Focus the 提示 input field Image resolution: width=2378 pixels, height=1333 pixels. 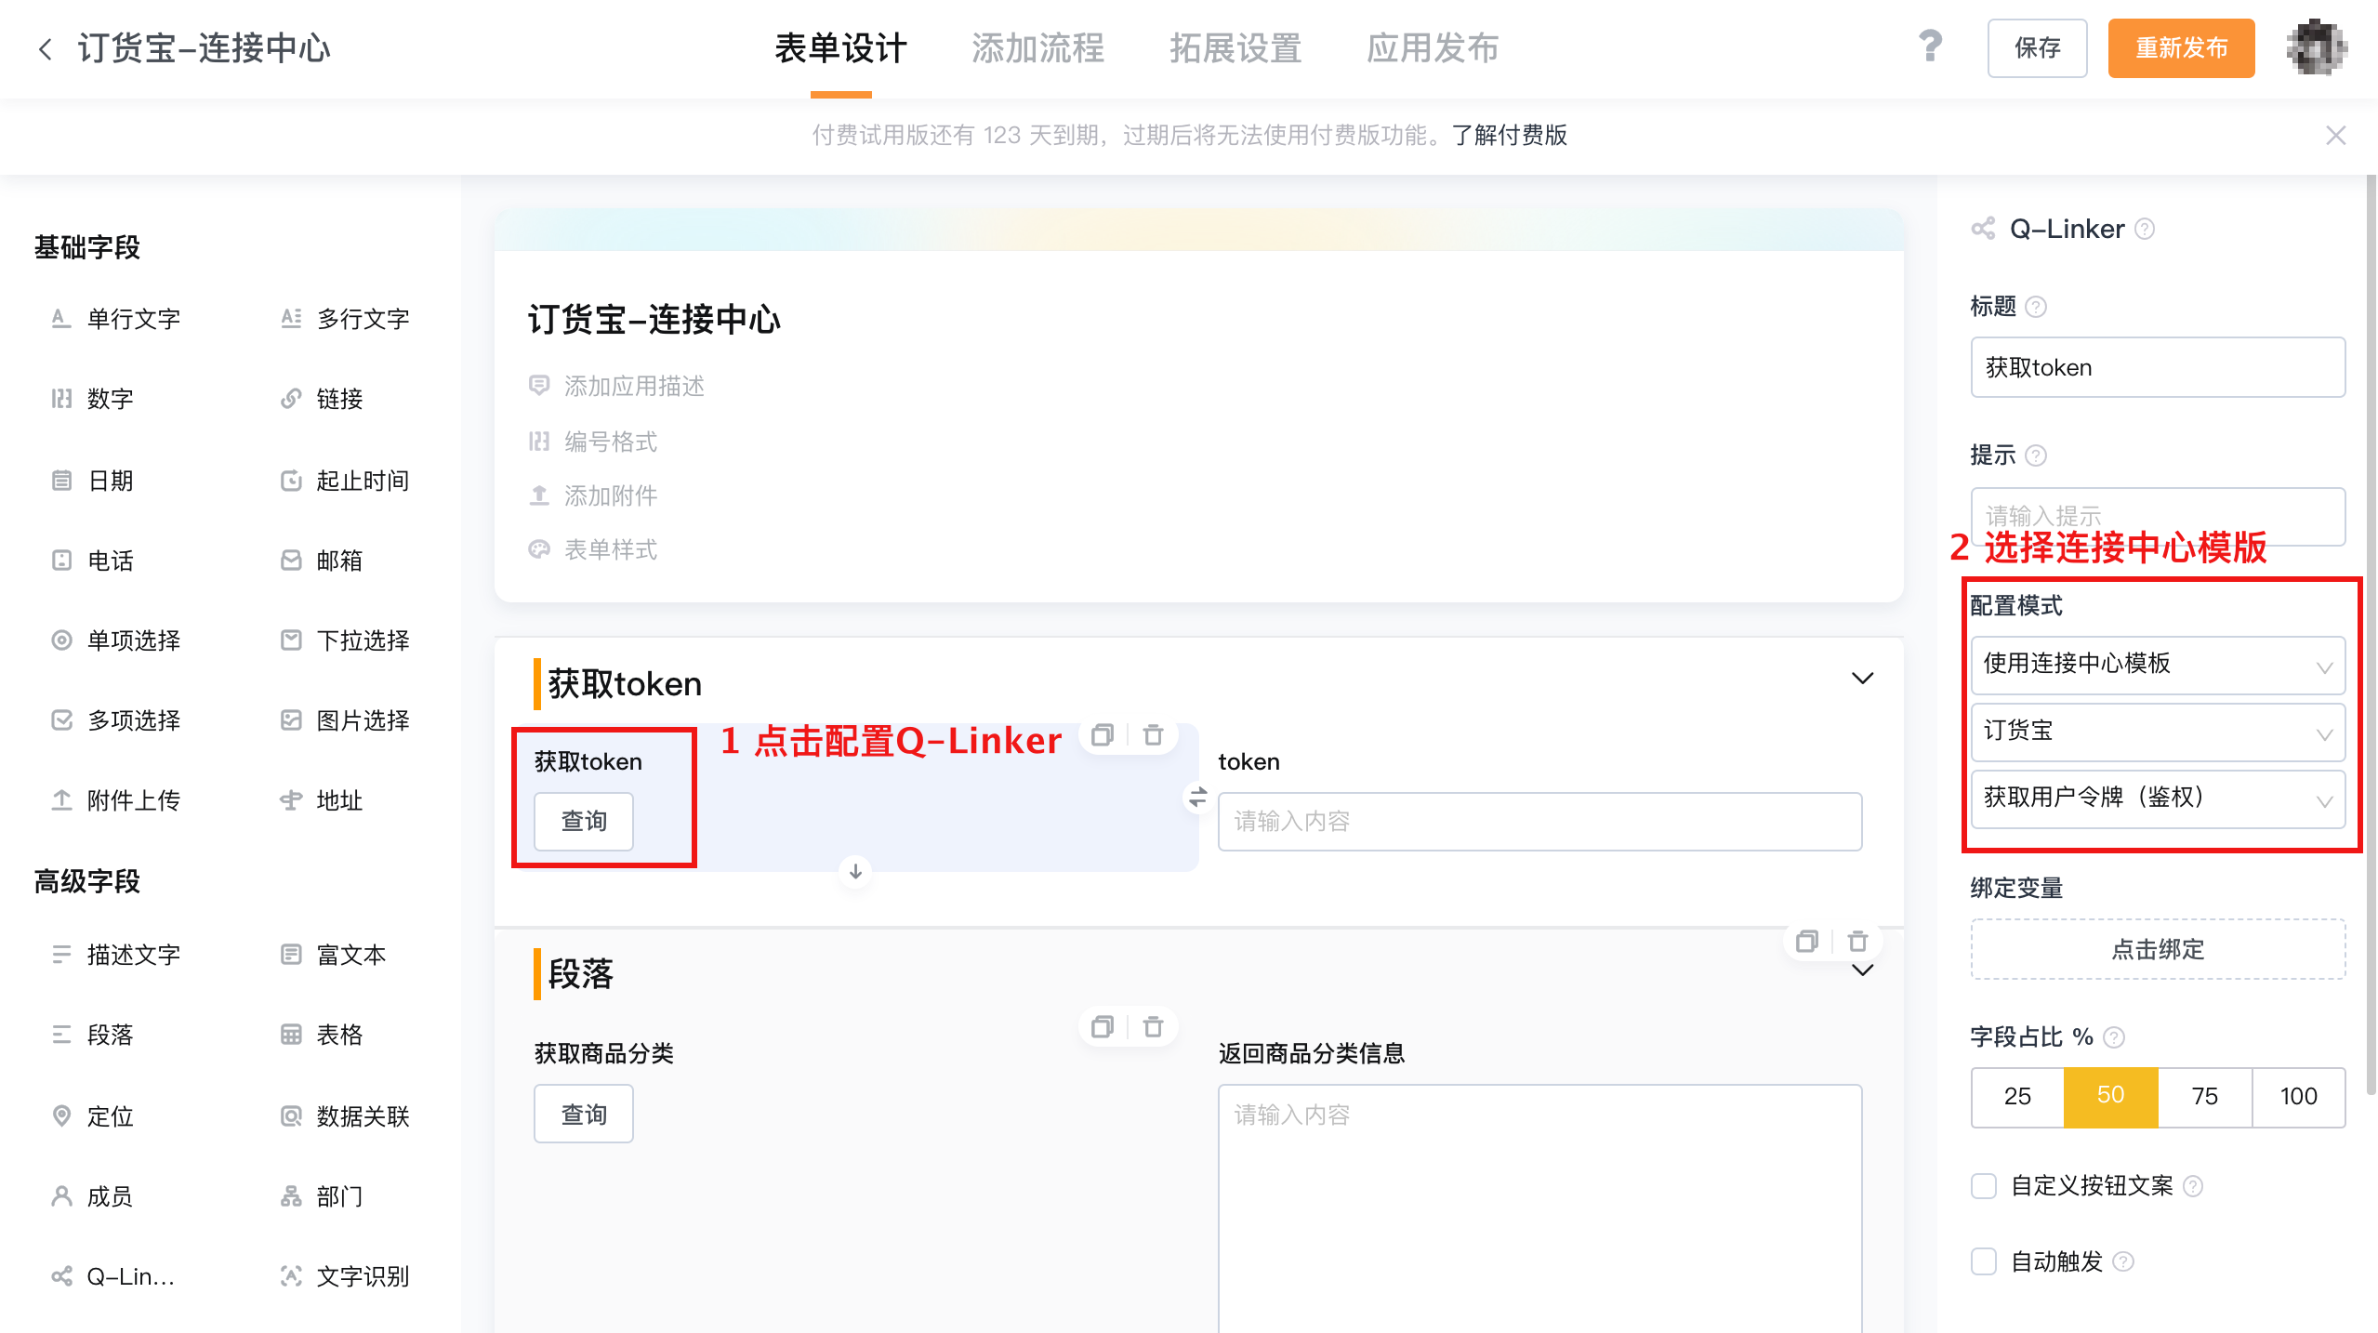[x=2158, y=516]
